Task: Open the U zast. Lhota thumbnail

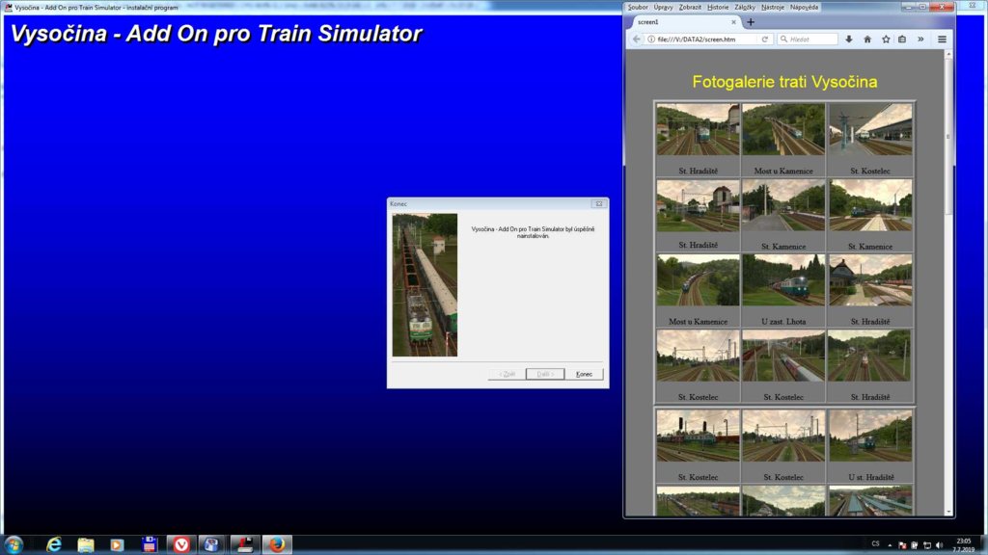Action: click(x=783, y=280)
